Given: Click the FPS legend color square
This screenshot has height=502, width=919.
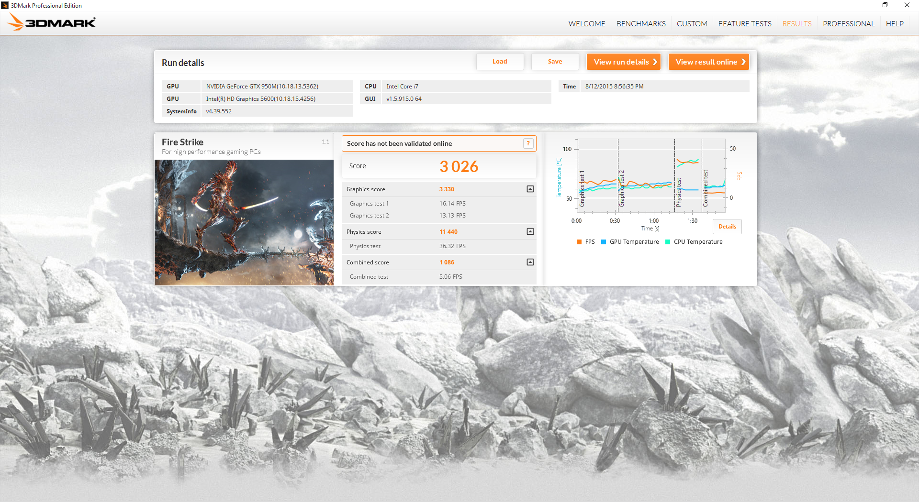Looking at the screenshot, I should (580, 242).
